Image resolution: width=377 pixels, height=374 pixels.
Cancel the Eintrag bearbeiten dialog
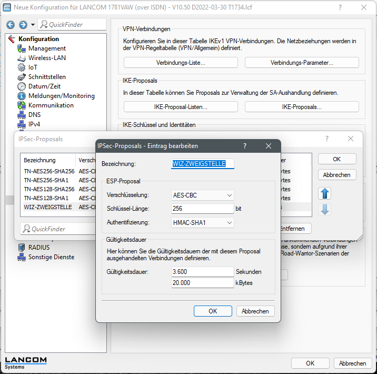255,311
